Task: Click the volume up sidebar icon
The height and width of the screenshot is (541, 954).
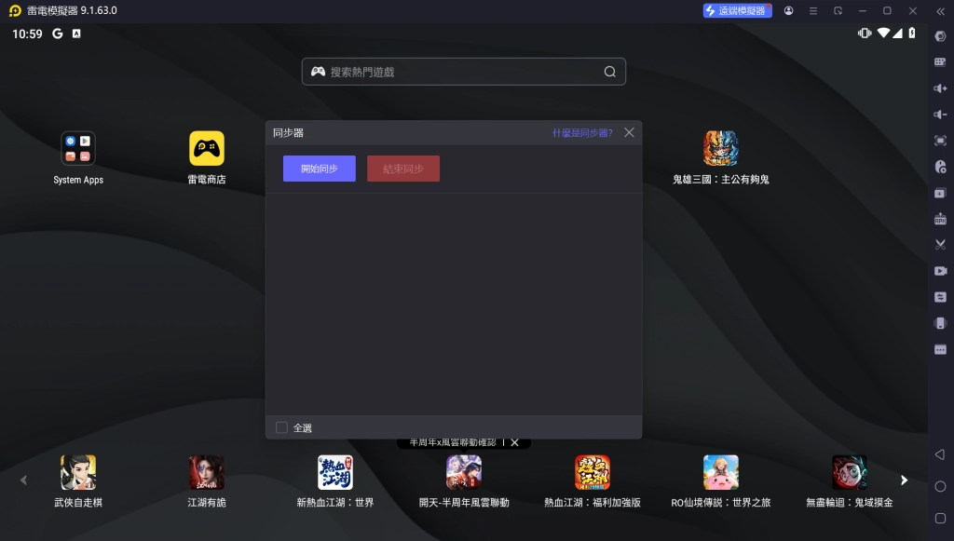Action: (x=940, y=88)
